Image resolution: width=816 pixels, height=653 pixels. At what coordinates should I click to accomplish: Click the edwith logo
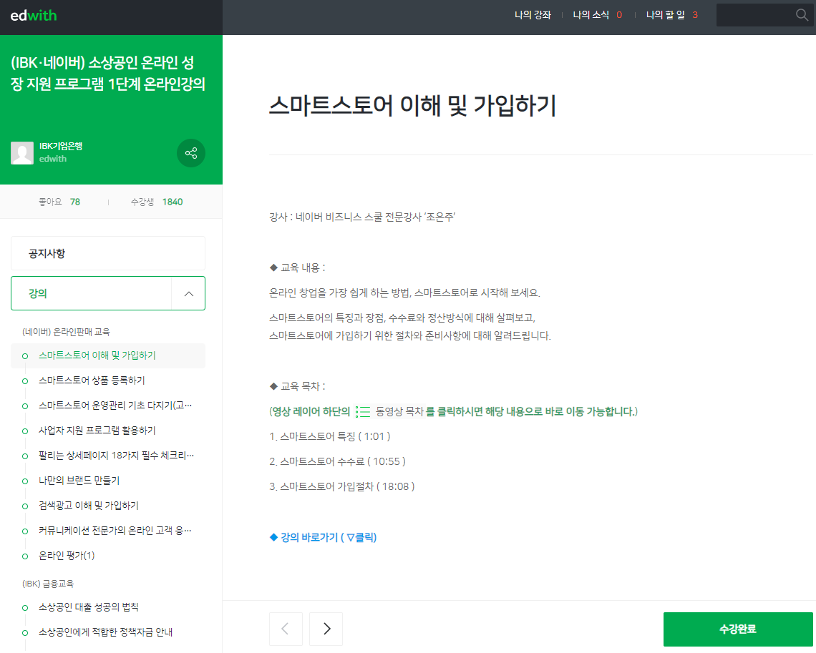(34, 16)
